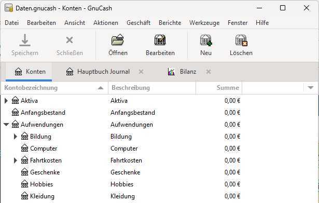
Task: Open the column options dropdown arrow
Action: [x=311, y=88]
